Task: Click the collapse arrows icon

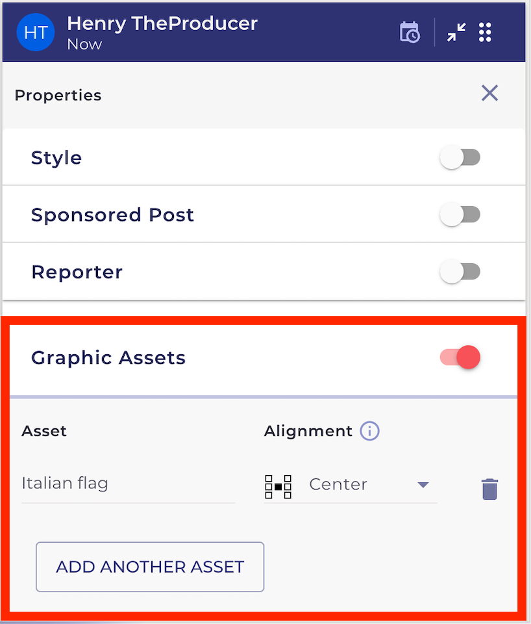Action: 456,32
